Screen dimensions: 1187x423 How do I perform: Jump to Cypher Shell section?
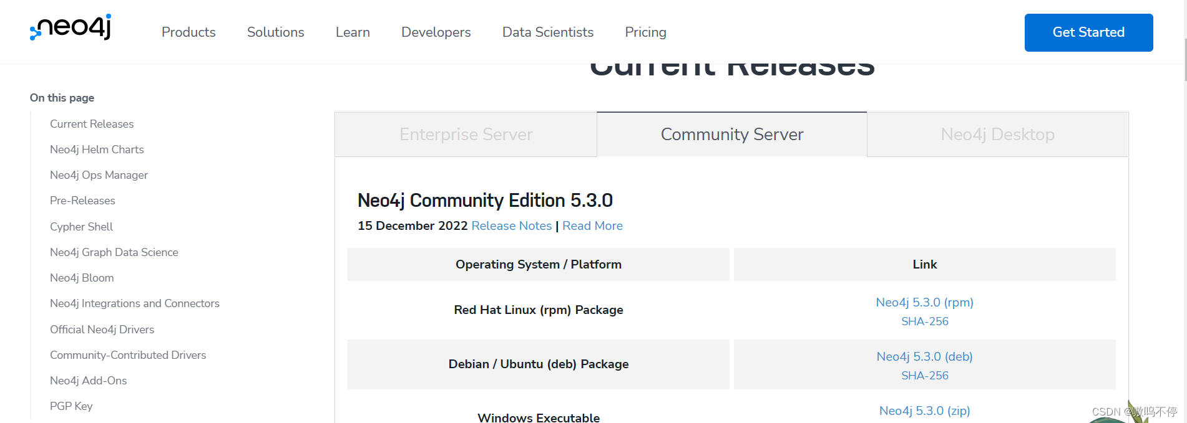tap(81, 227)
